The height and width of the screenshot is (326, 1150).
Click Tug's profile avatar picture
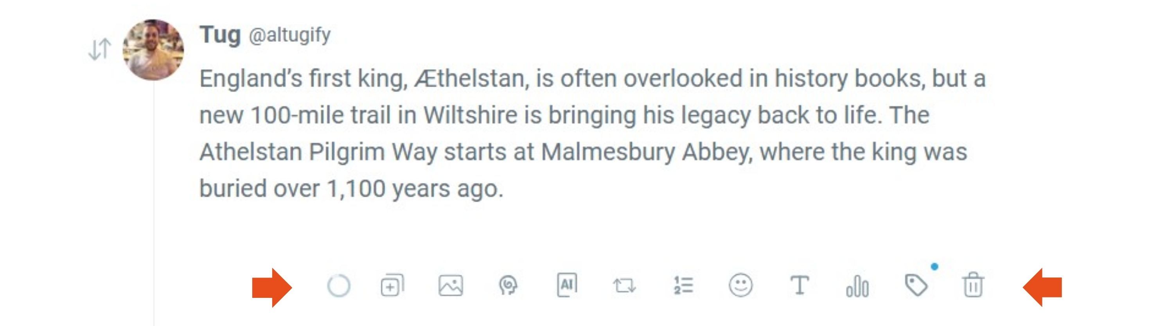(x=153, y=50)
